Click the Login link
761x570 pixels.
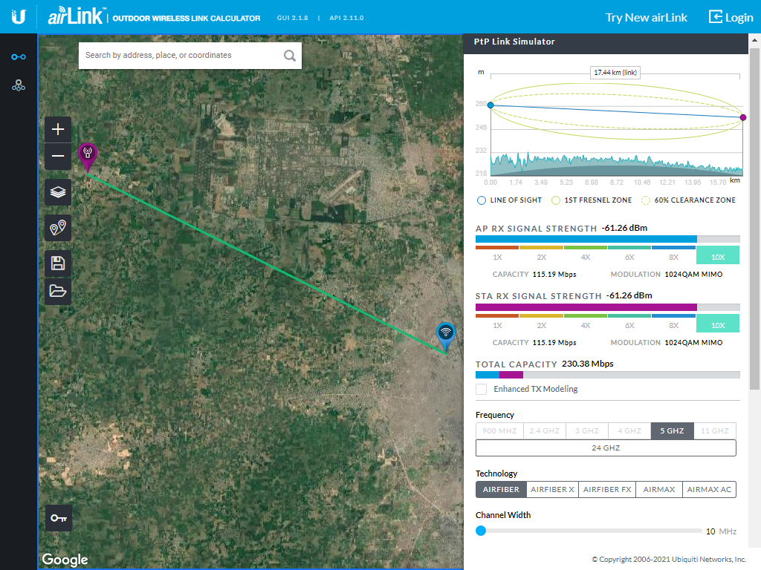tap(731, 18)
